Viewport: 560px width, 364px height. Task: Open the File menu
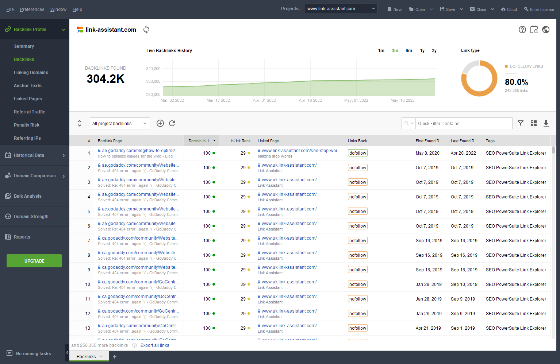[x=10, y=9]
